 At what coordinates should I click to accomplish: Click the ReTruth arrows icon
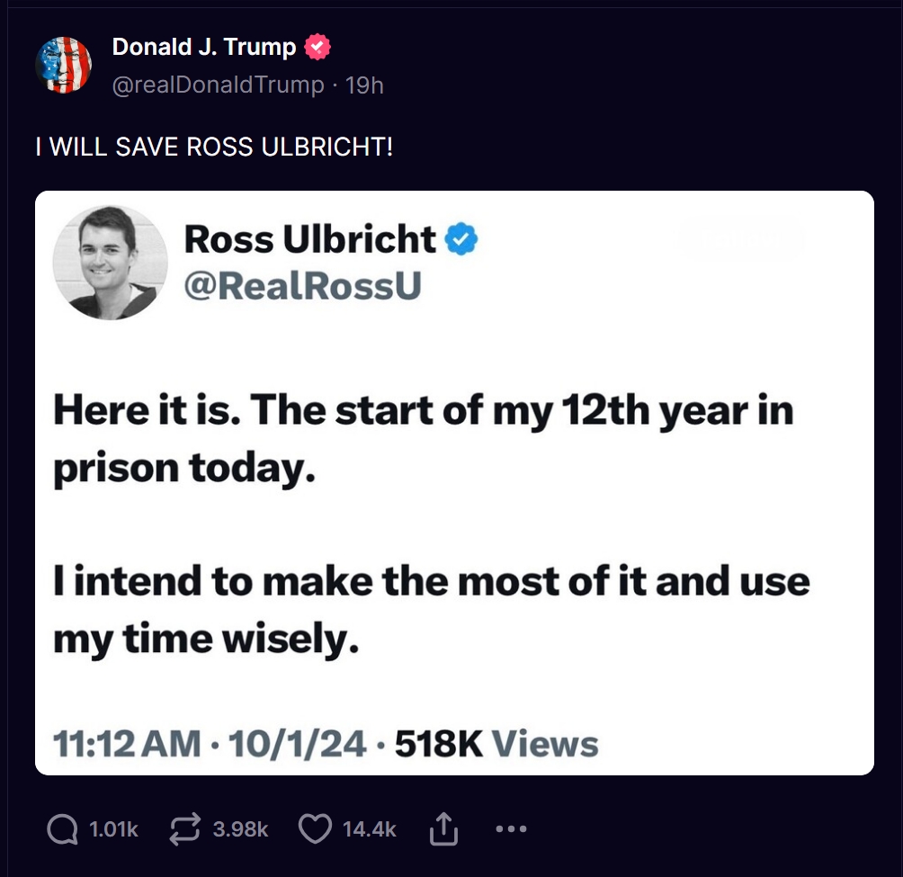[x=184, y=829]
